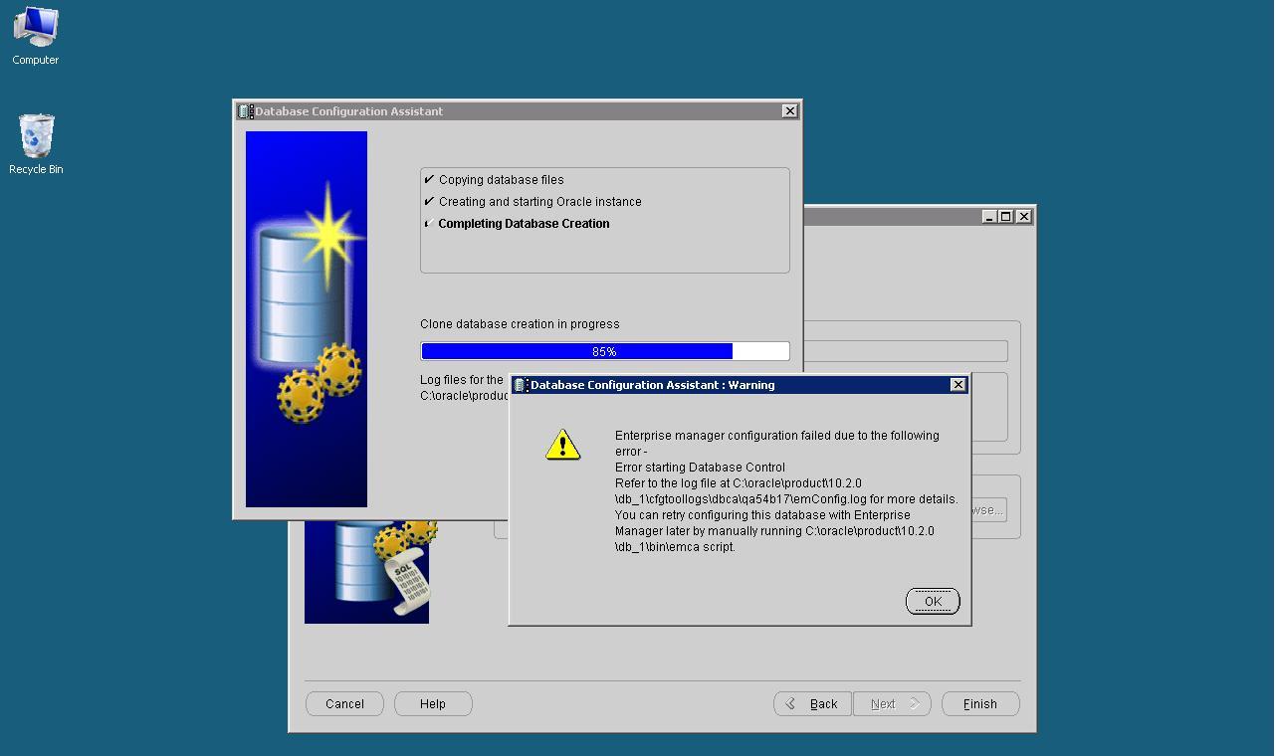Minimize the background wizard window
This screenshot has width=1276, height=756.
988,217
